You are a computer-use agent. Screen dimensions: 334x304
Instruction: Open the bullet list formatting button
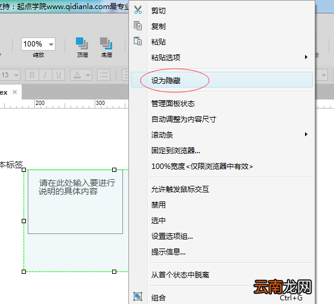tap(104, 75)
